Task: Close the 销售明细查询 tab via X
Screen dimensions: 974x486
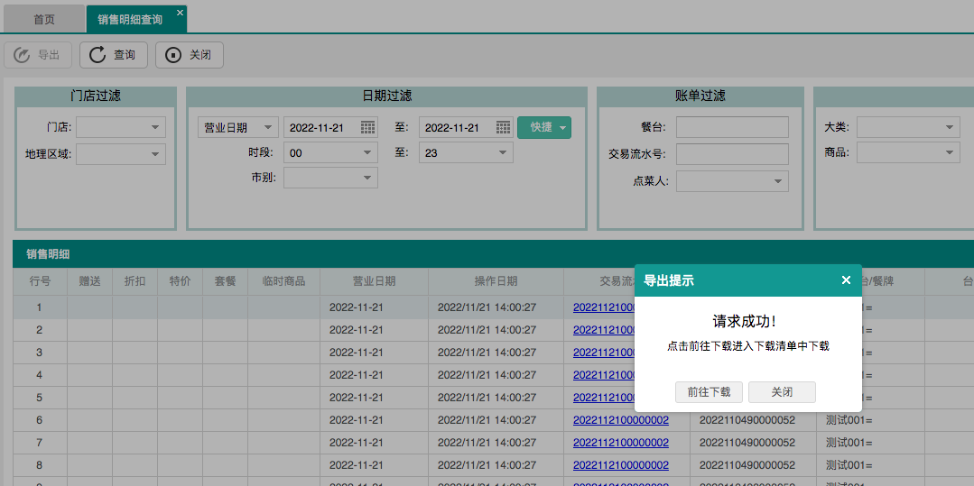Action: [180, 13]
